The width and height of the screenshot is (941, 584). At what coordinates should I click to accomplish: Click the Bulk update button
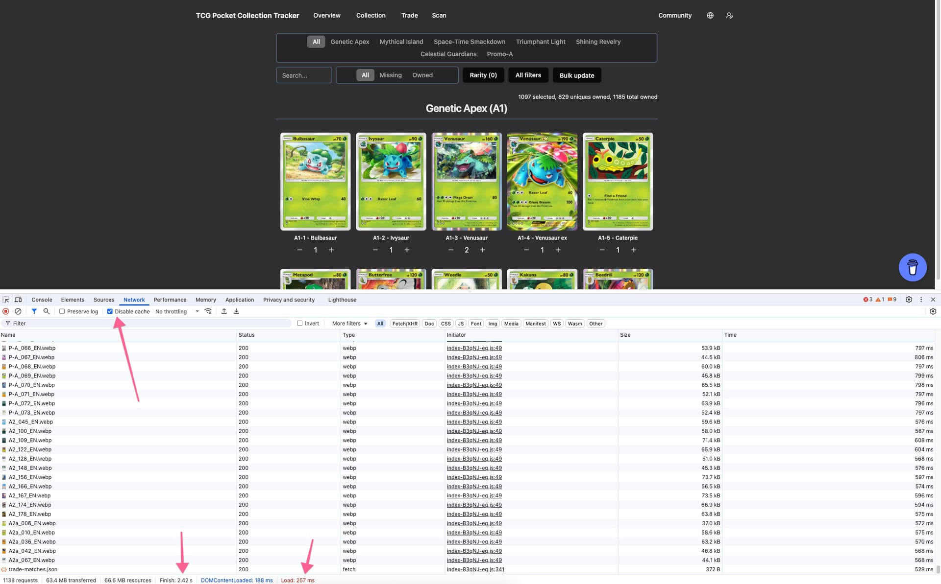click(x=576, y=75)
